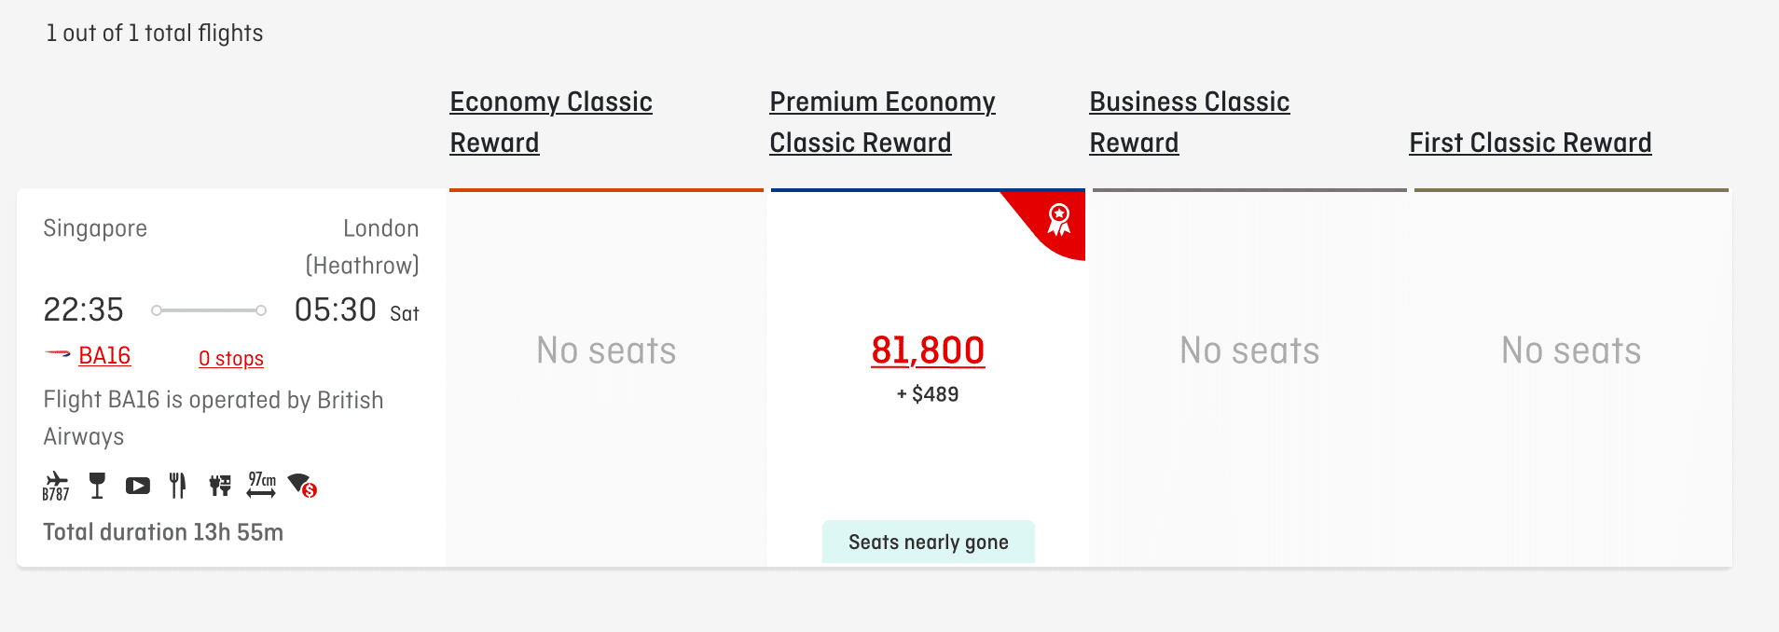View details via the 0 stops link
Screen dimensions: 1779x632
(231, 359)
